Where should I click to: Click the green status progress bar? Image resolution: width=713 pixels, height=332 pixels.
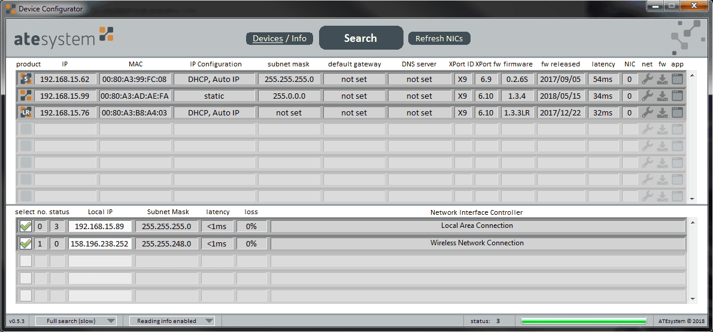pyautogui.click(x=584, y=321)
